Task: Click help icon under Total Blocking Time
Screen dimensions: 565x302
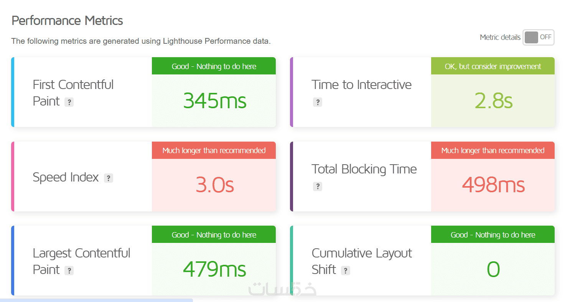Action: pyautogui.click(x=317, y=186)
